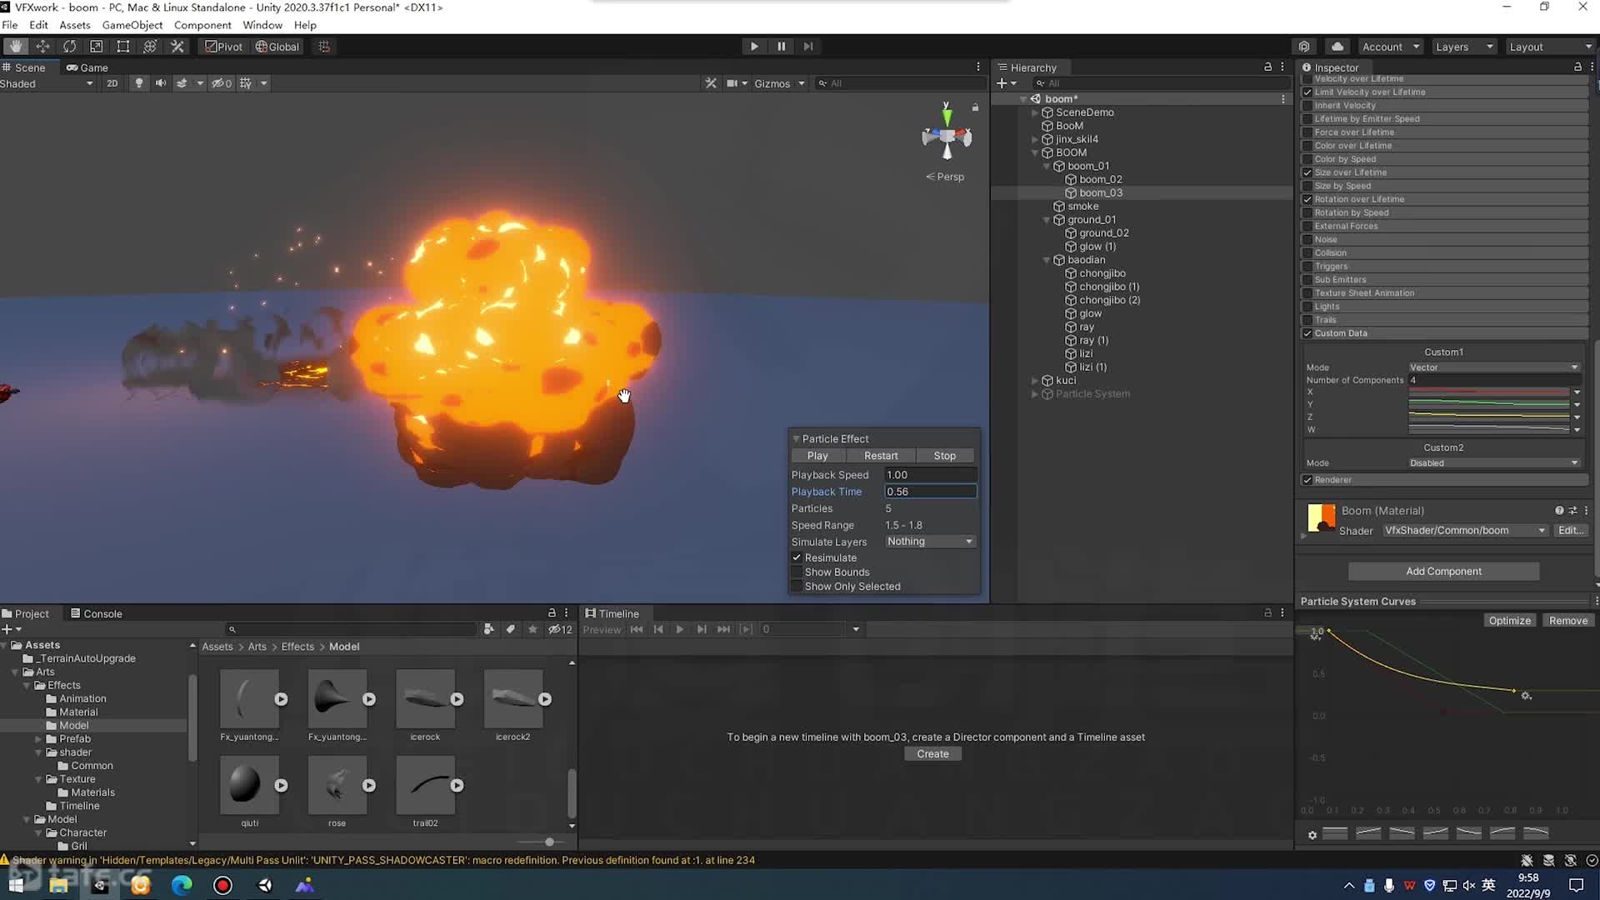The image size is (1600, 900).
Task: Open scene component editor tools icon
Action: tap(710, 83)
